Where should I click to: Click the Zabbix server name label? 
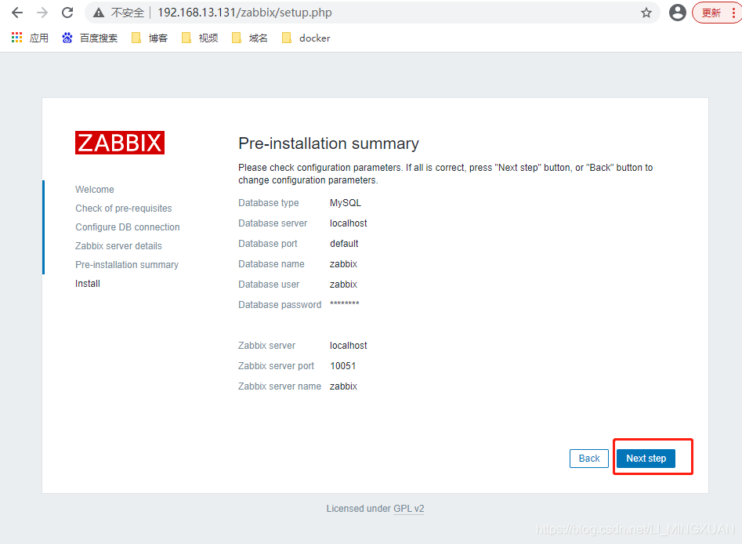tap(280, 386)
